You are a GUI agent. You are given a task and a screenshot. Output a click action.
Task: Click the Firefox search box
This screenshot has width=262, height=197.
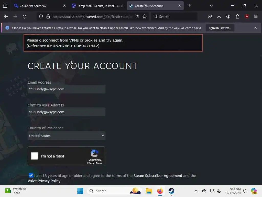click(174, 17)
